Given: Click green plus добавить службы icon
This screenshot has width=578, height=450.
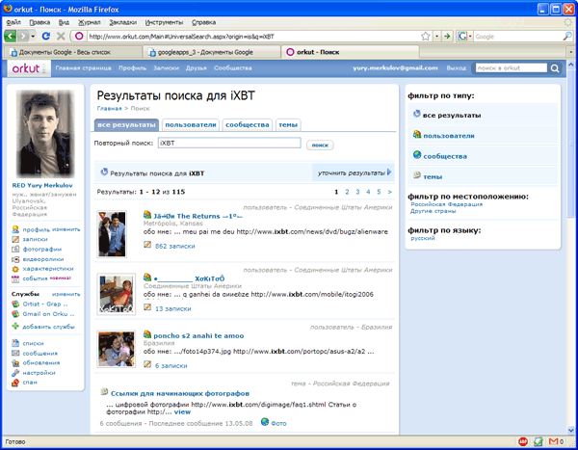Looking at the screenshot, I should pos(15,326).
